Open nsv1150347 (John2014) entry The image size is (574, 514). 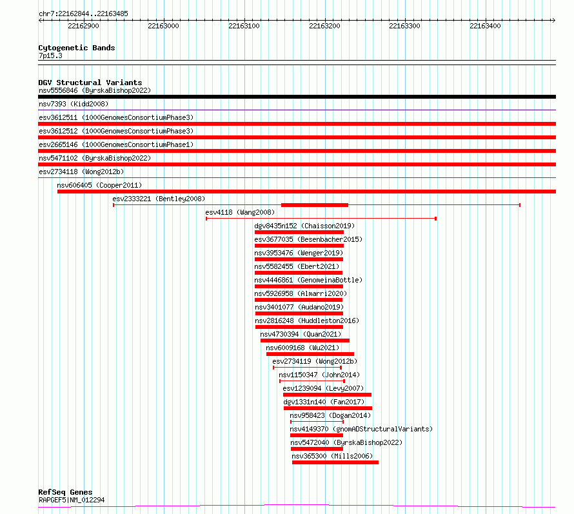319,375
